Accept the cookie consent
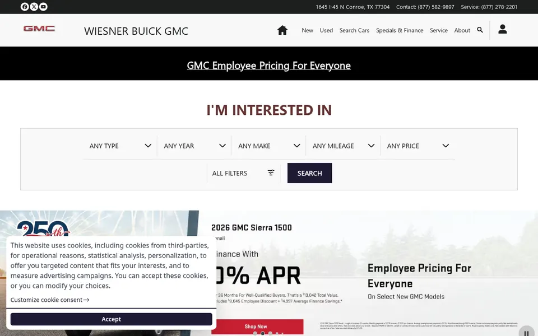538x336 pixels. [111, 319]
